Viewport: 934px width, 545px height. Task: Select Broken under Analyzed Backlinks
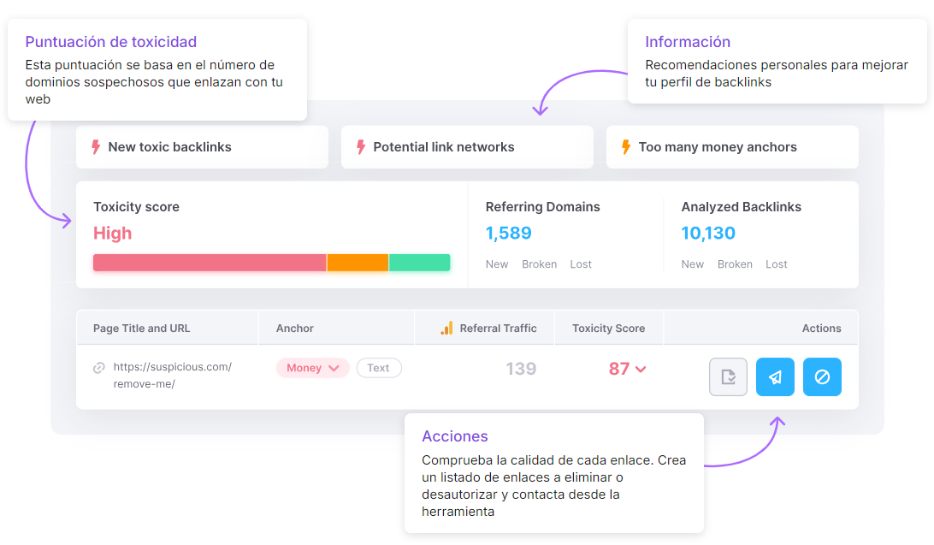[x=735, y=264]
